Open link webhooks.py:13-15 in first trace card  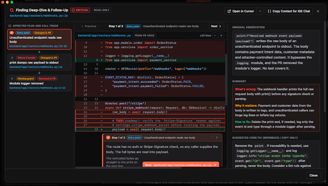pos(38,46)
